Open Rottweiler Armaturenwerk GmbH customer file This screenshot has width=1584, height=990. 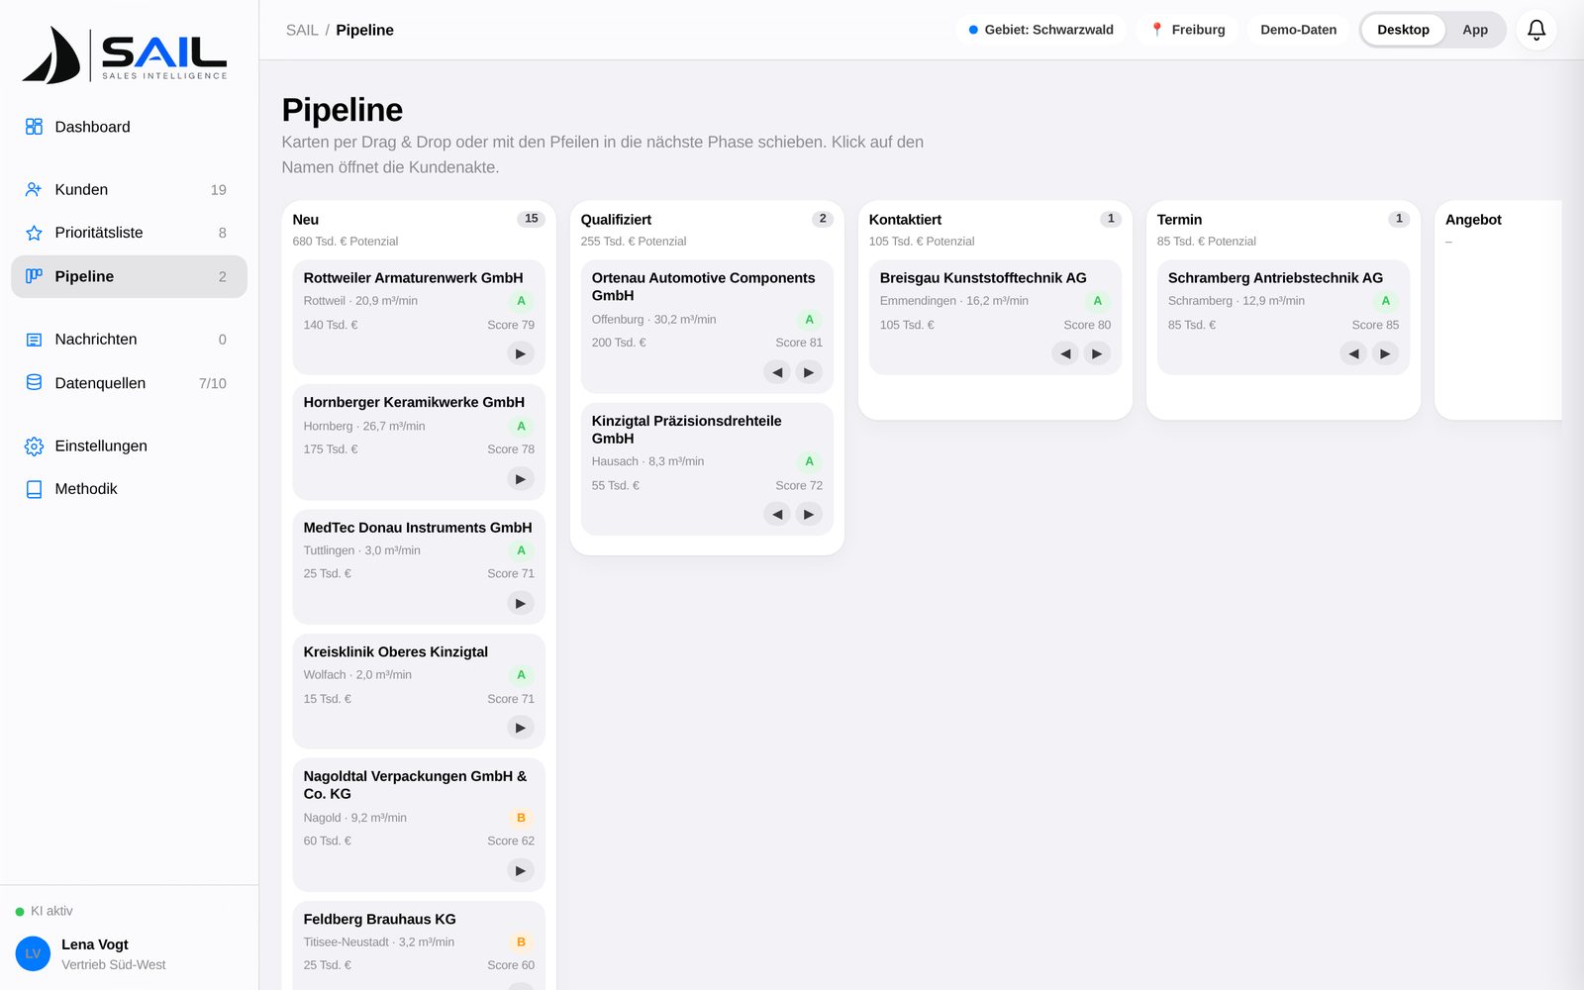point(413,278)
